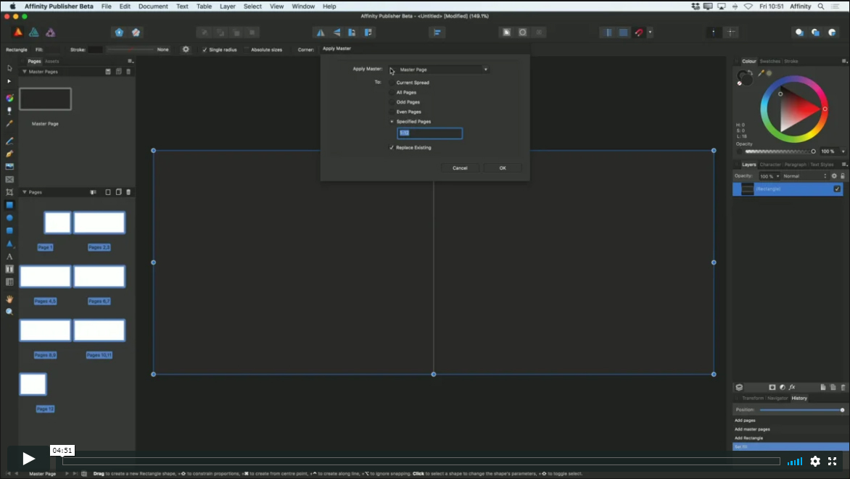Open video player settings gear
Screen dimensions: 850x479
tap(814, 461)
